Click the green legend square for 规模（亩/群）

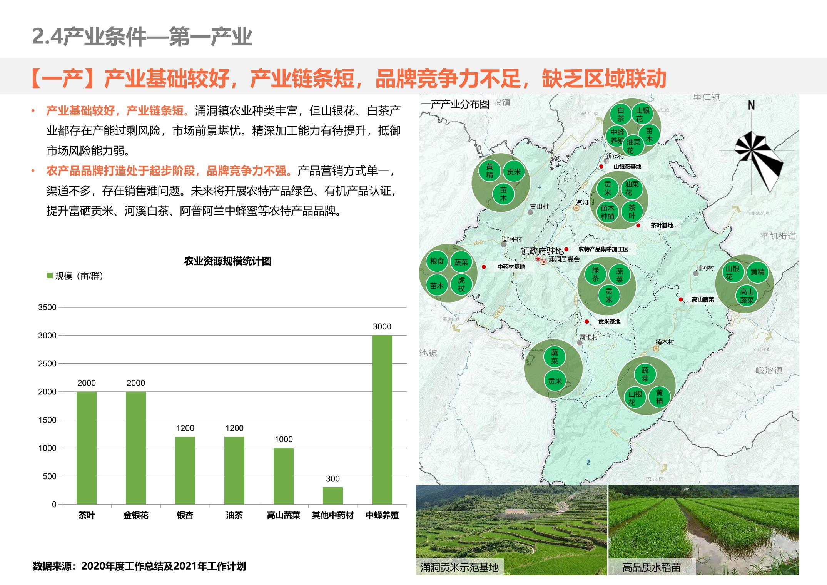tap(50, 276)
